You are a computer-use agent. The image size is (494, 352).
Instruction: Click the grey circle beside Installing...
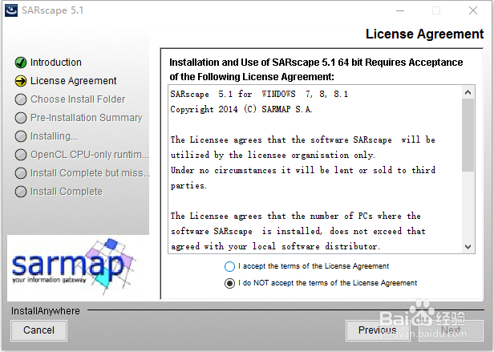pyautogui.click(x=21, y=136)
